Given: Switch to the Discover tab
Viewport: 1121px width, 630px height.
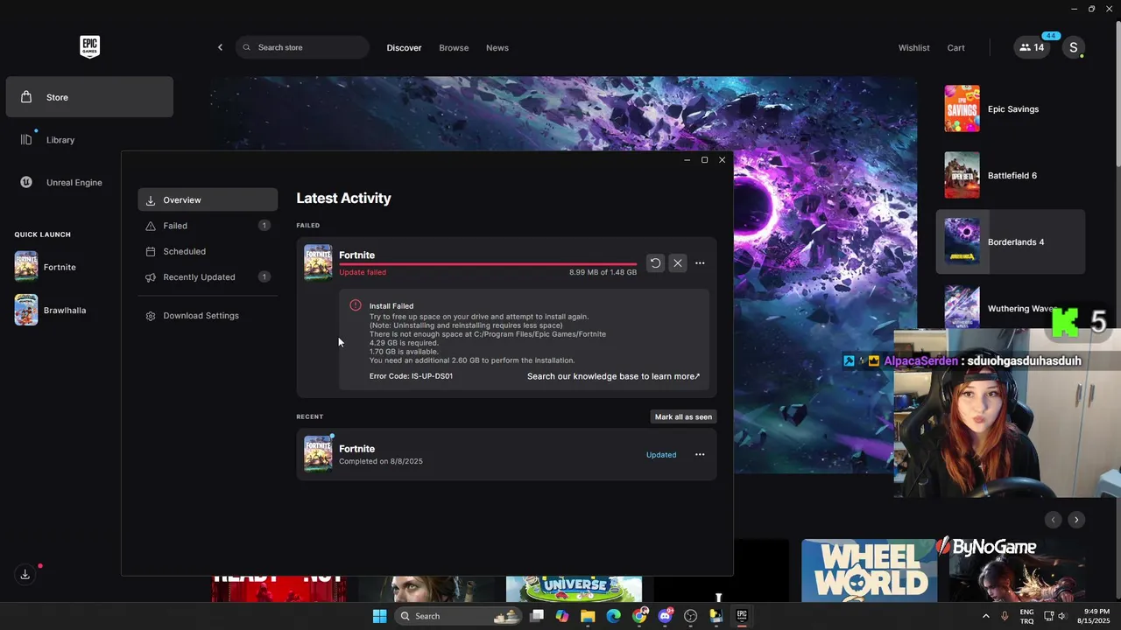Looking at the screenshot, I should point(404,48).
